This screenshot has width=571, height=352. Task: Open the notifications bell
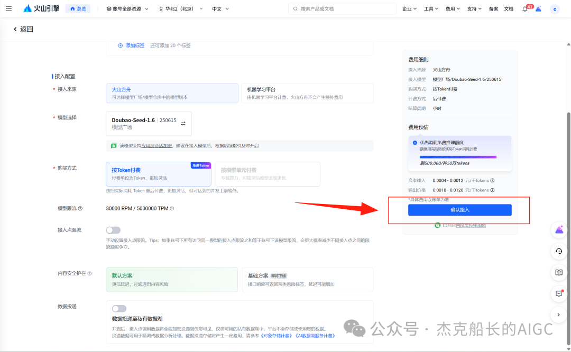coord(525,9)
